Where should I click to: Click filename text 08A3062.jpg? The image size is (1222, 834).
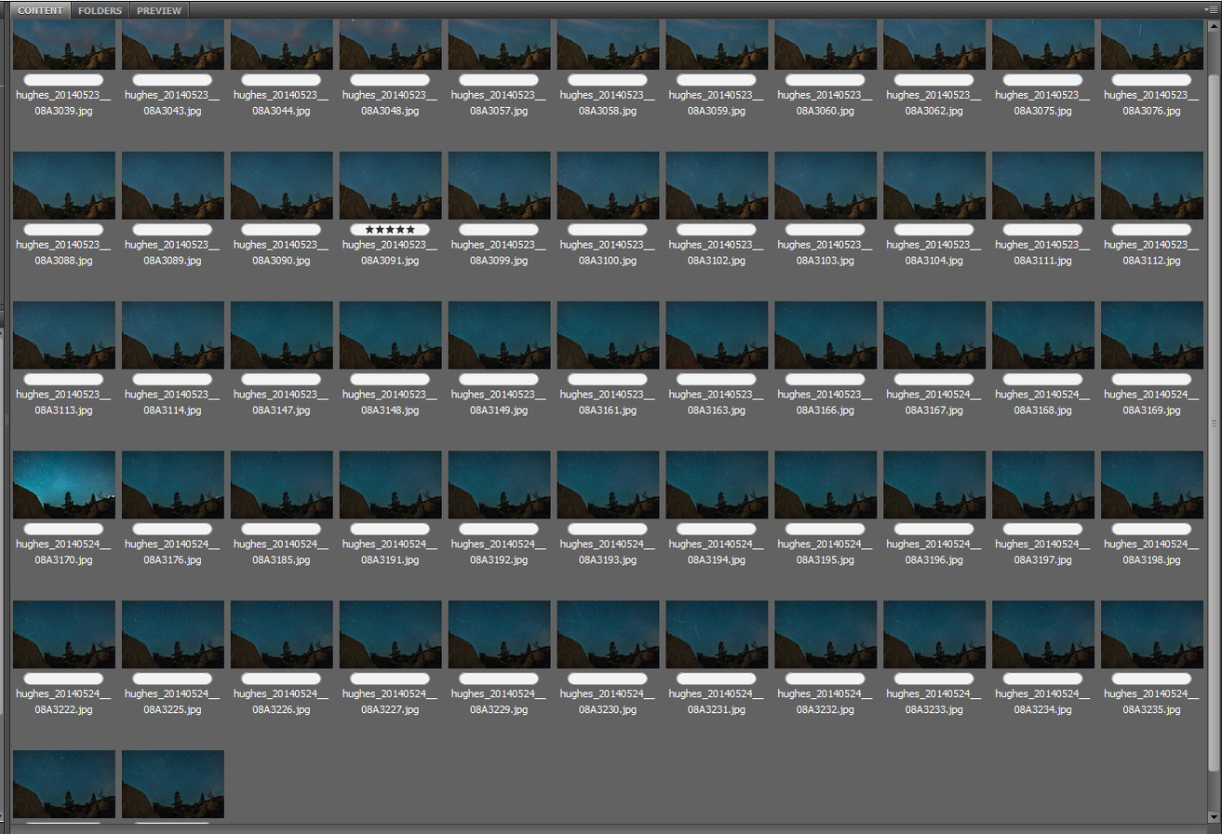(934, 111)
